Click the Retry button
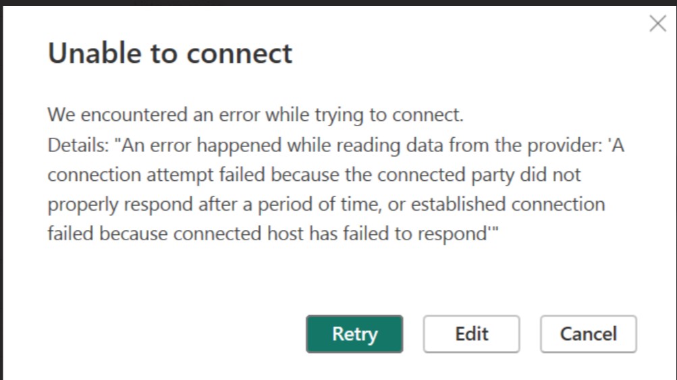The image size is (677, 380). 354,334
